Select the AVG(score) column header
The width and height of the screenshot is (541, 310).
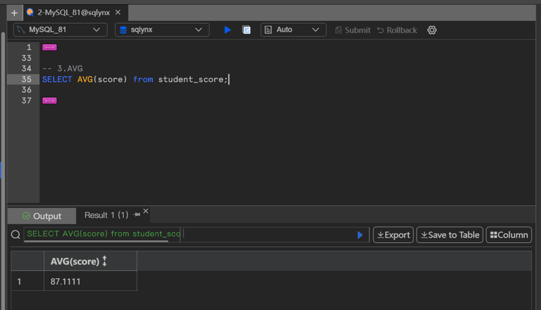(91, 261)
